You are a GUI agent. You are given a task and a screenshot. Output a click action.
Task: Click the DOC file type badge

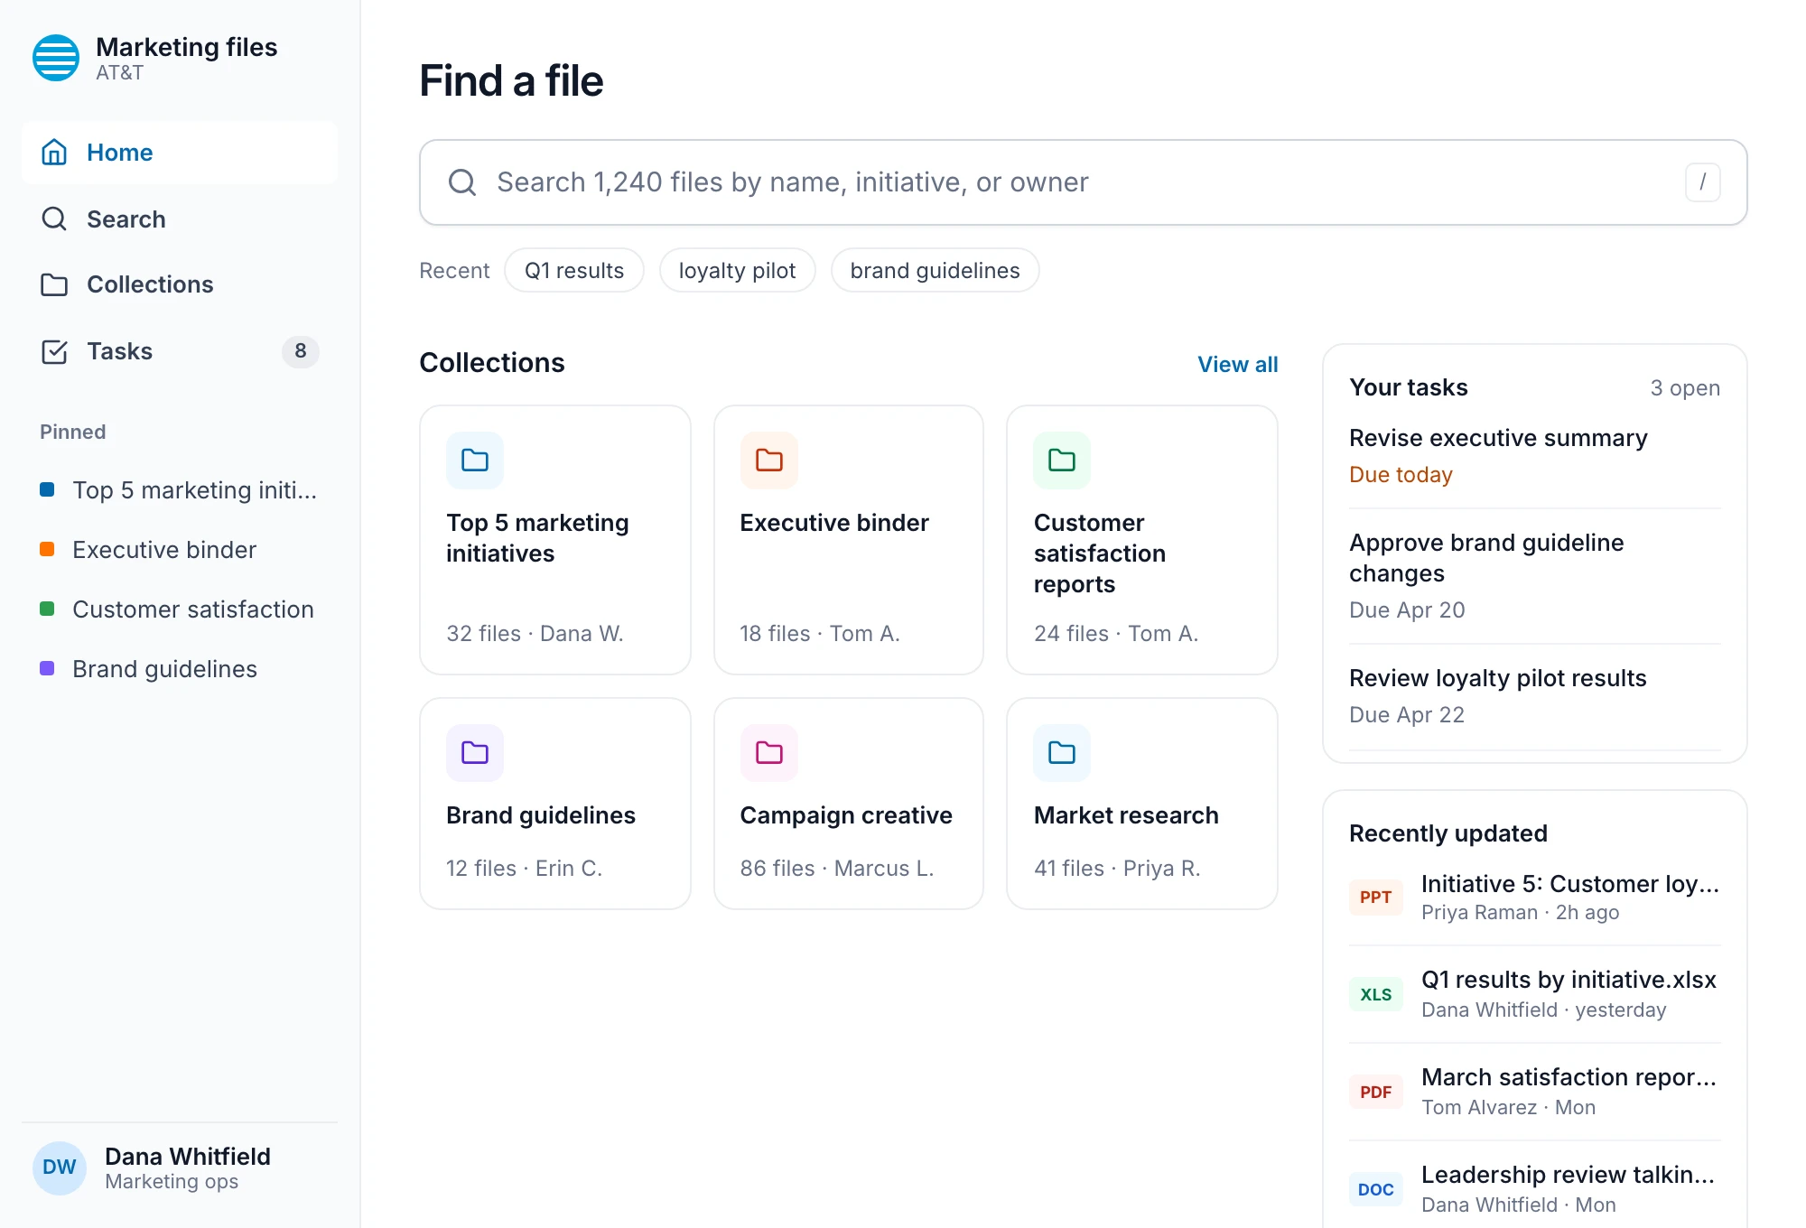1376,1190
